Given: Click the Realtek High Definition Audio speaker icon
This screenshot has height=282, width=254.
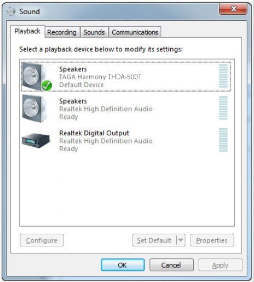Looking at the screenshot, I should pos(34,108).
